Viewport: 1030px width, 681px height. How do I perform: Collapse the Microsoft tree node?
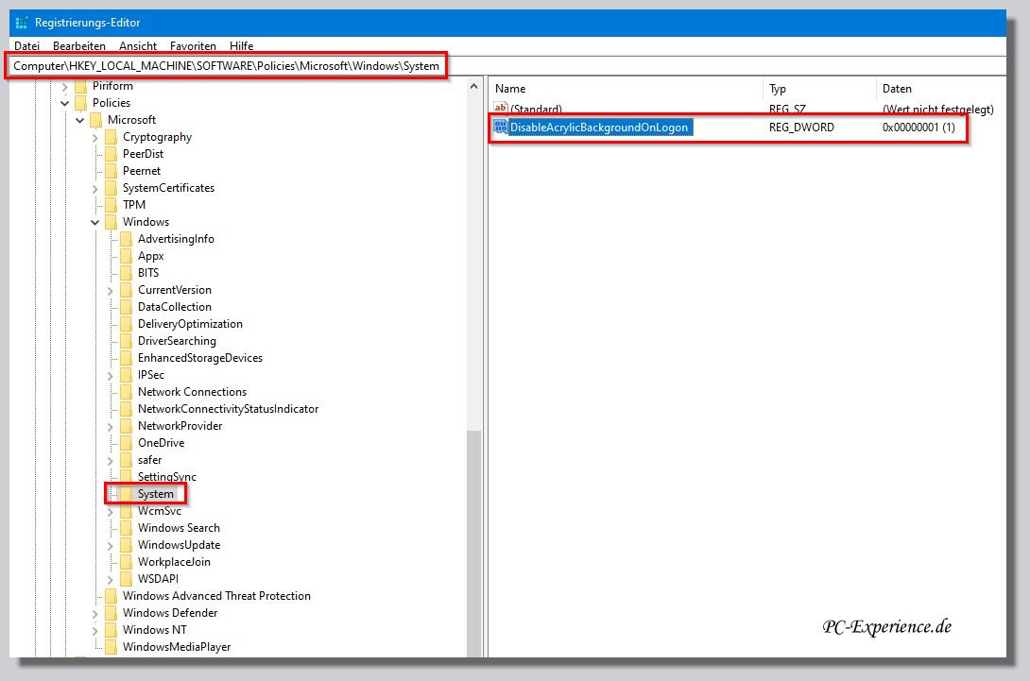pyautogui.click(x=79, y=120)
